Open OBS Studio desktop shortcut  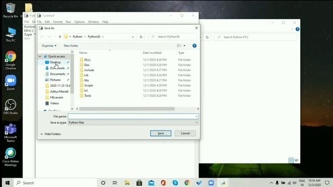tap(10, 107)
